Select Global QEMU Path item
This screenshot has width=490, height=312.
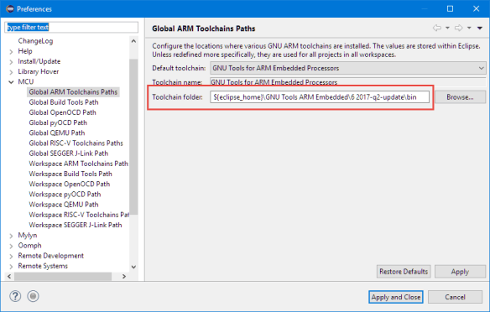coord(57,133)
